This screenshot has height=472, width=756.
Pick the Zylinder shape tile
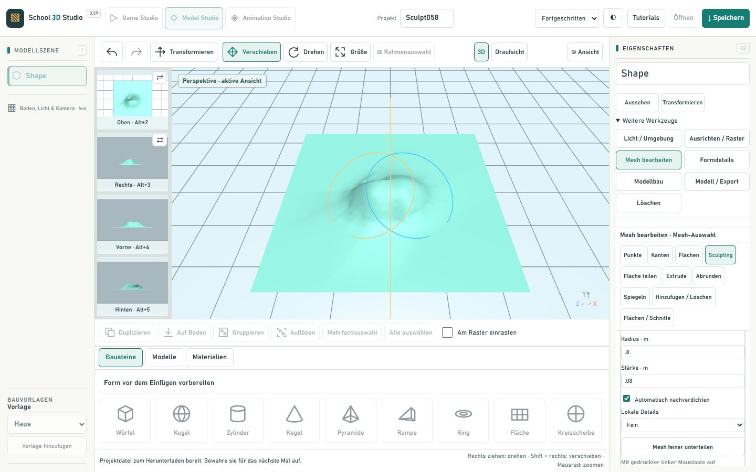[238, 421]
